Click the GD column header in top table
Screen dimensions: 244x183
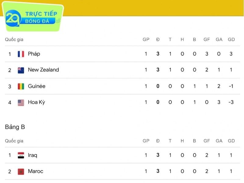(231, 39)
